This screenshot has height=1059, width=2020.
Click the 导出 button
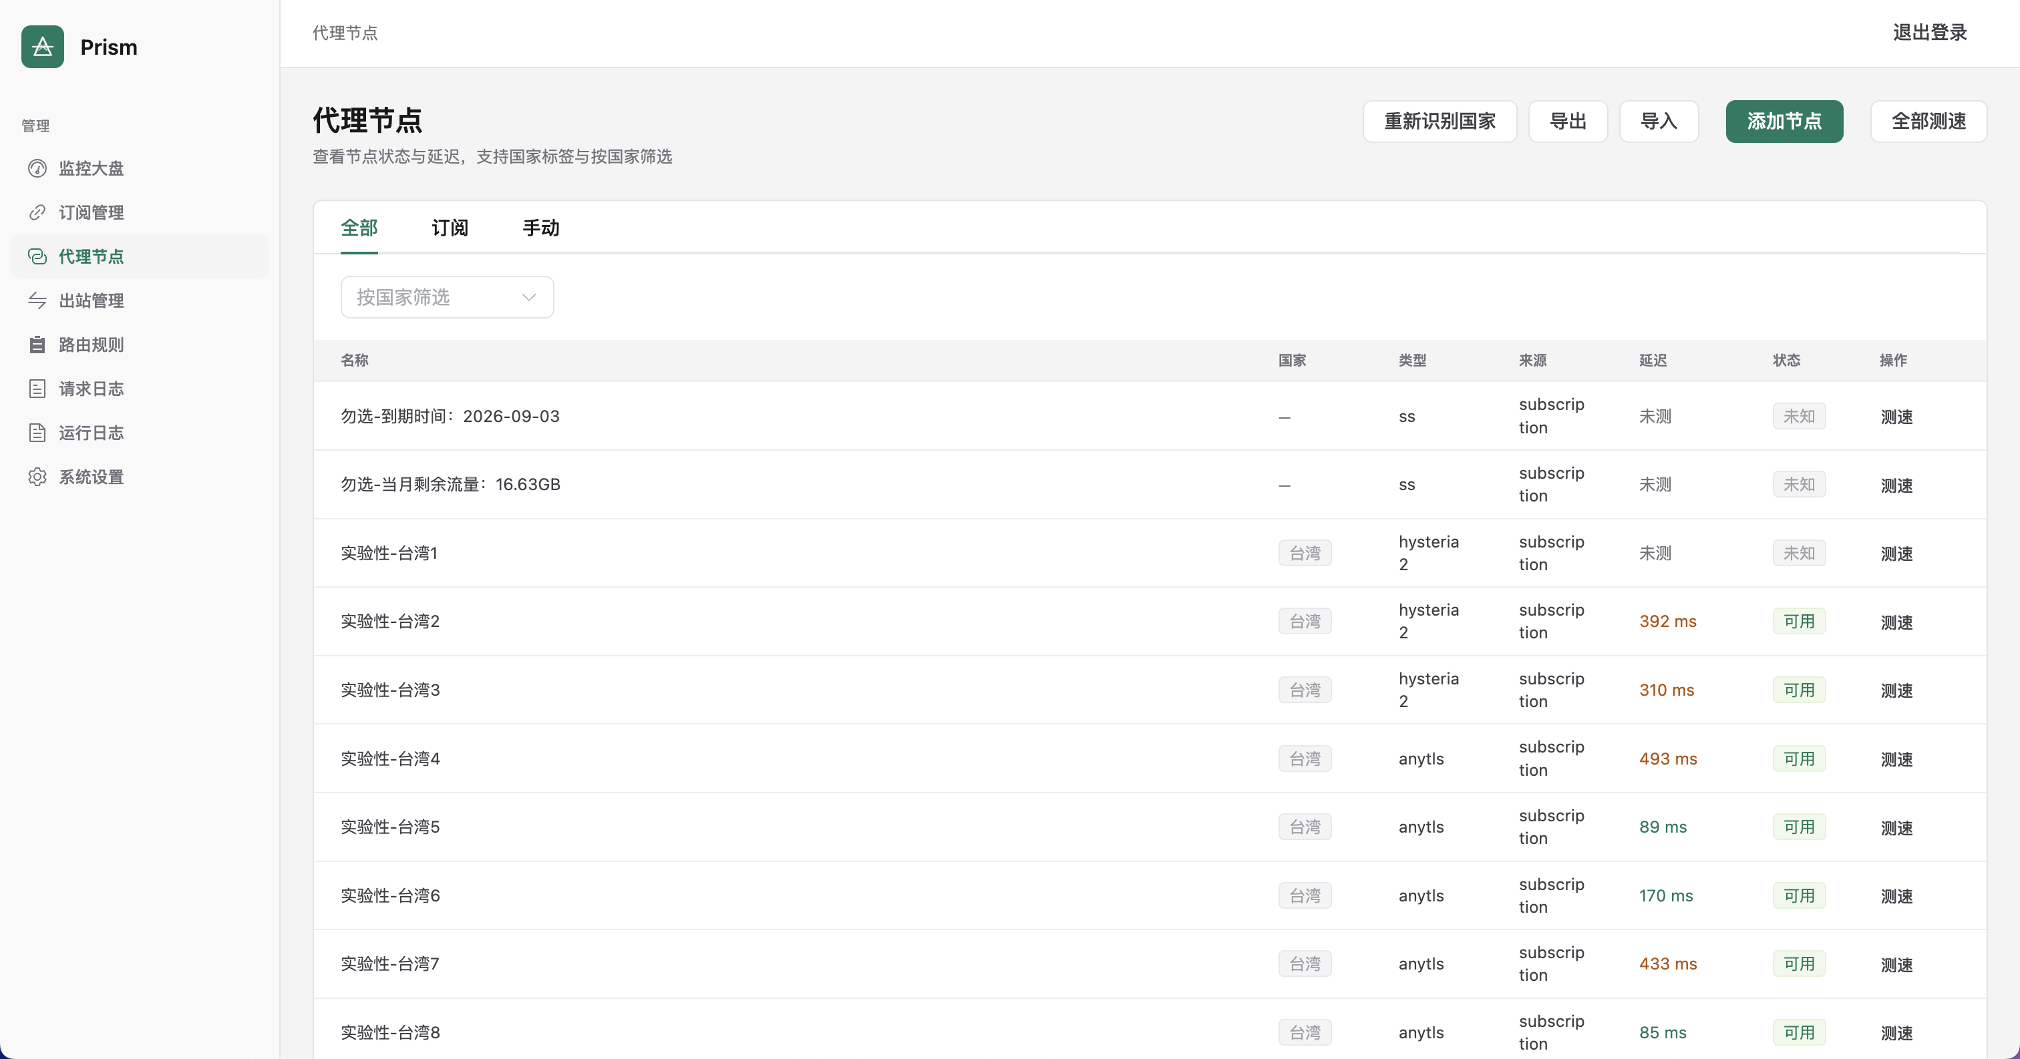[x=1568, y=122]
